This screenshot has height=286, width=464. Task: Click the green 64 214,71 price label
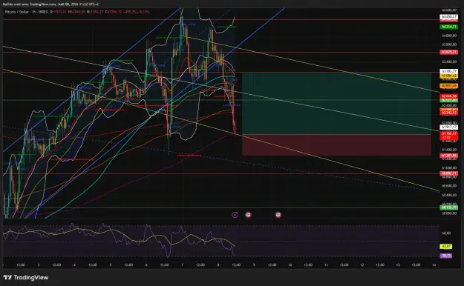449,27
